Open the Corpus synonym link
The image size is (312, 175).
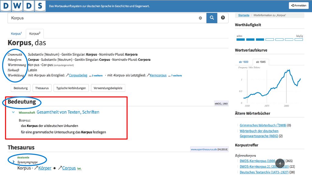tap(69, 168)
